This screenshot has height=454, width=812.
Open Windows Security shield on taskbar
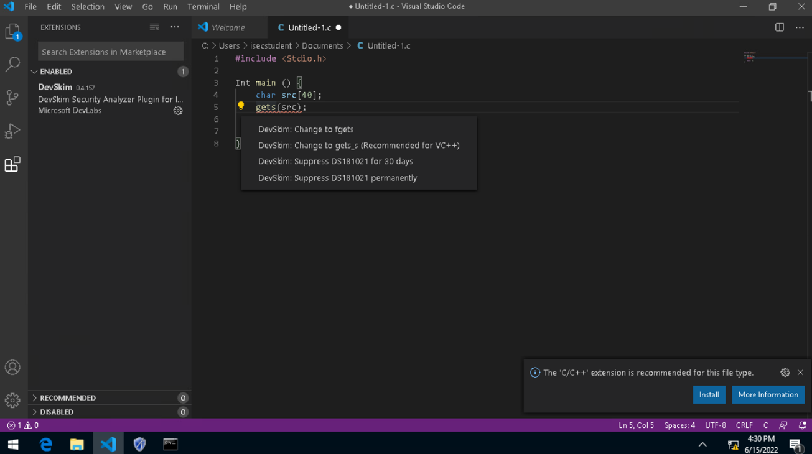139,444
